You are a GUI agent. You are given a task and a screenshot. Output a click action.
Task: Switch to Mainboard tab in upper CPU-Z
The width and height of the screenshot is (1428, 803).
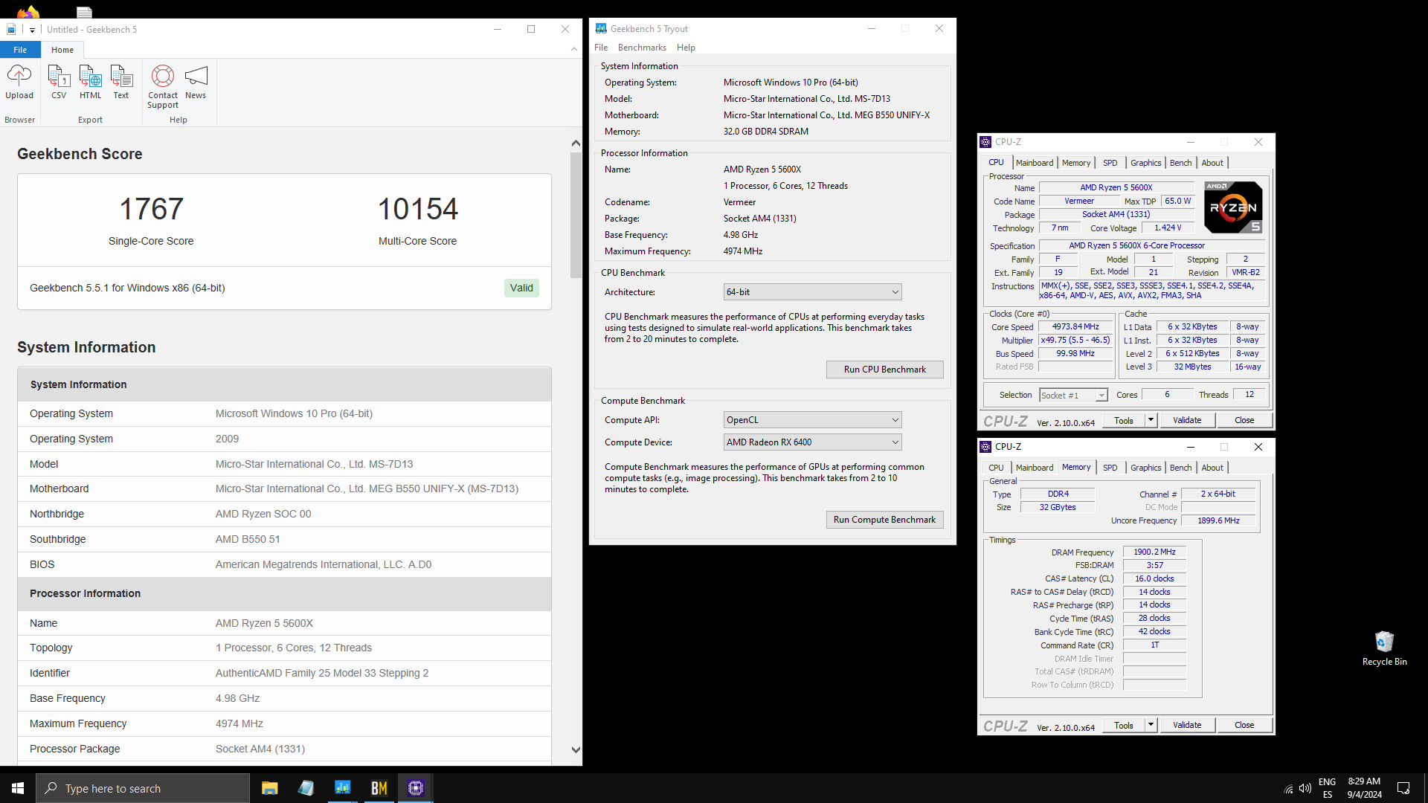[1034, 163]
